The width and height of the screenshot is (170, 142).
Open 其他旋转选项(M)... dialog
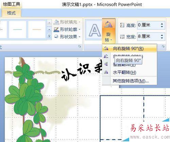click(130, 81)
